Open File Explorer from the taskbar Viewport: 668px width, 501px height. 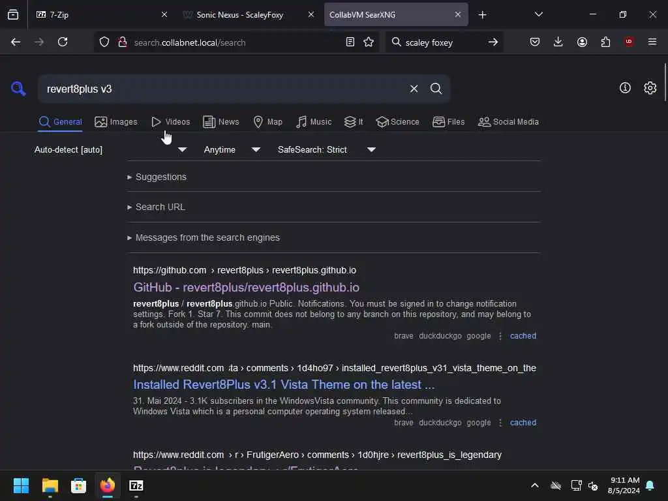click(x=50, y=485)
